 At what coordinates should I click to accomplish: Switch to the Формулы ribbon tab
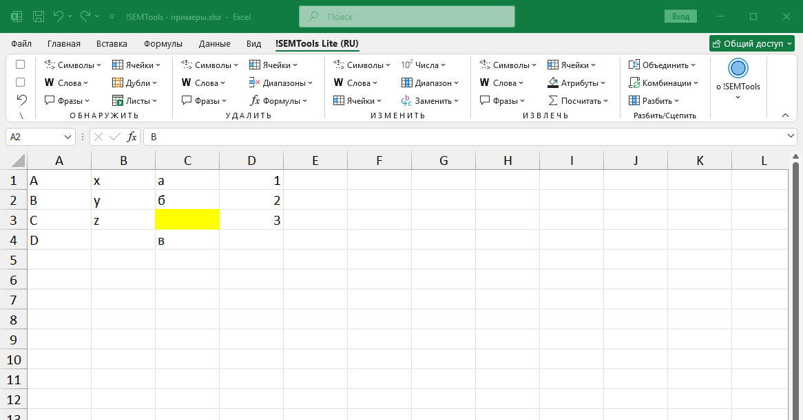pos(163,44)
